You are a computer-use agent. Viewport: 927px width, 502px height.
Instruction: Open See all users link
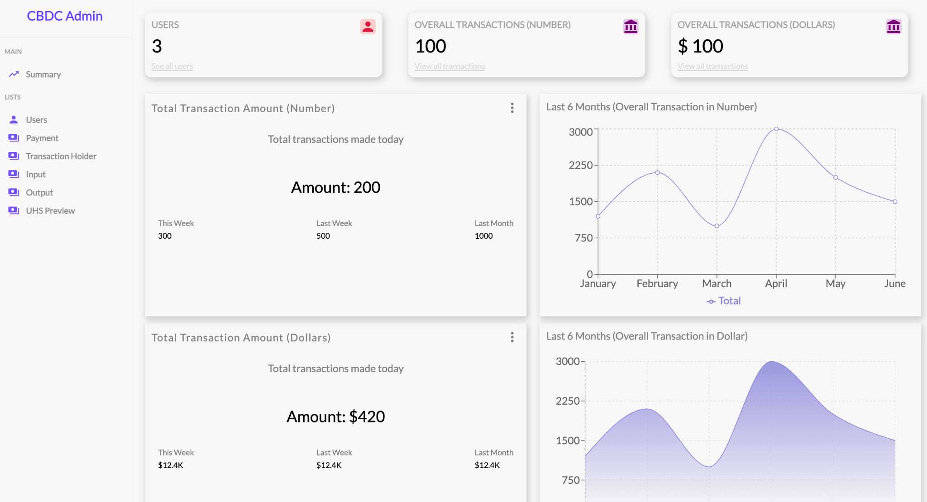(172, 66)
